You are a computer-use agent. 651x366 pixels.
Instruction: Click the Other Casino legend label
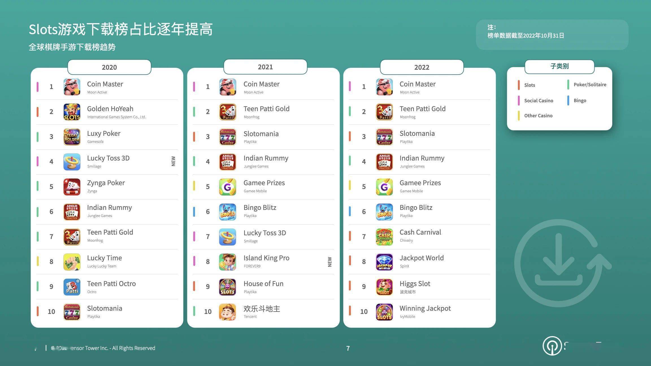point(538,116)
